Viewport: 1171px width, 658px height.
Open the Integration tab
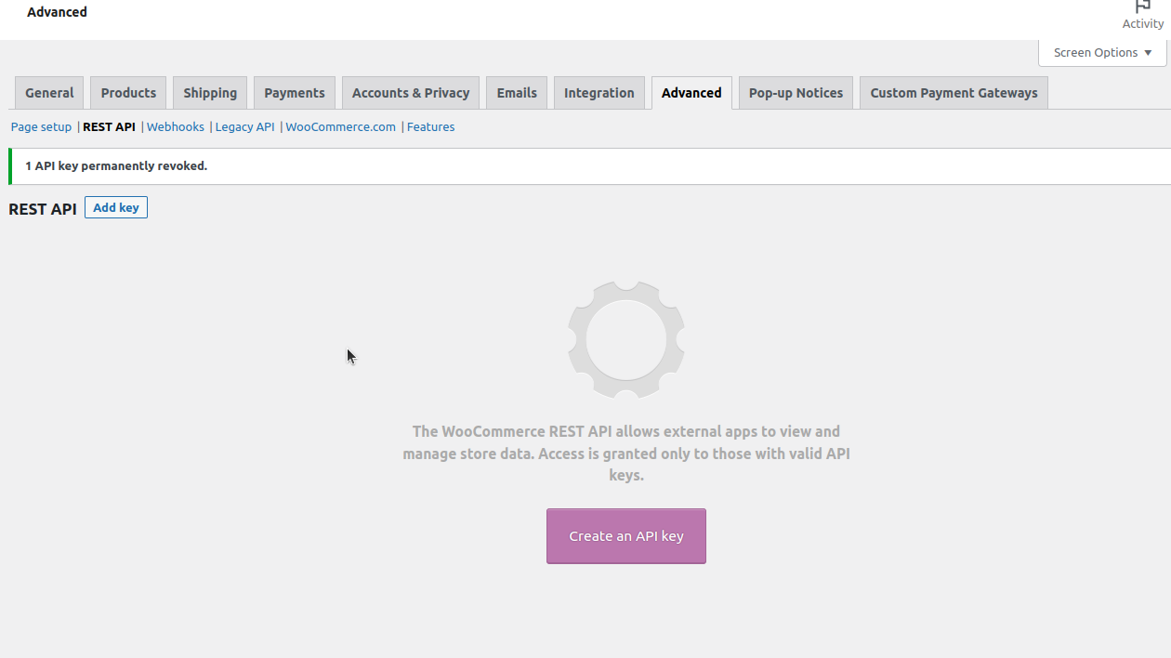coord(599,93)
